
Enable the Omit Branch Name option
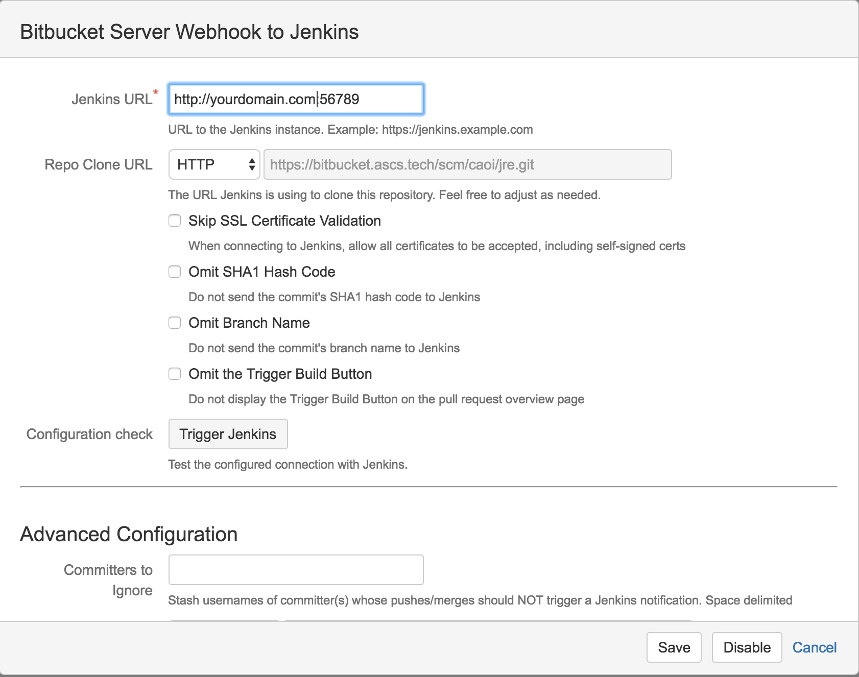click(175, 323)
